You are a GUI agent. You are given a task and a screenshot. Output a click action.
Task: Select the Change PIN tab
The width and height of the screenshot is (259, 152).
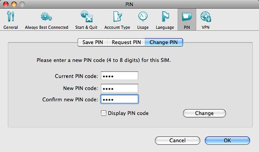[163, 42]
